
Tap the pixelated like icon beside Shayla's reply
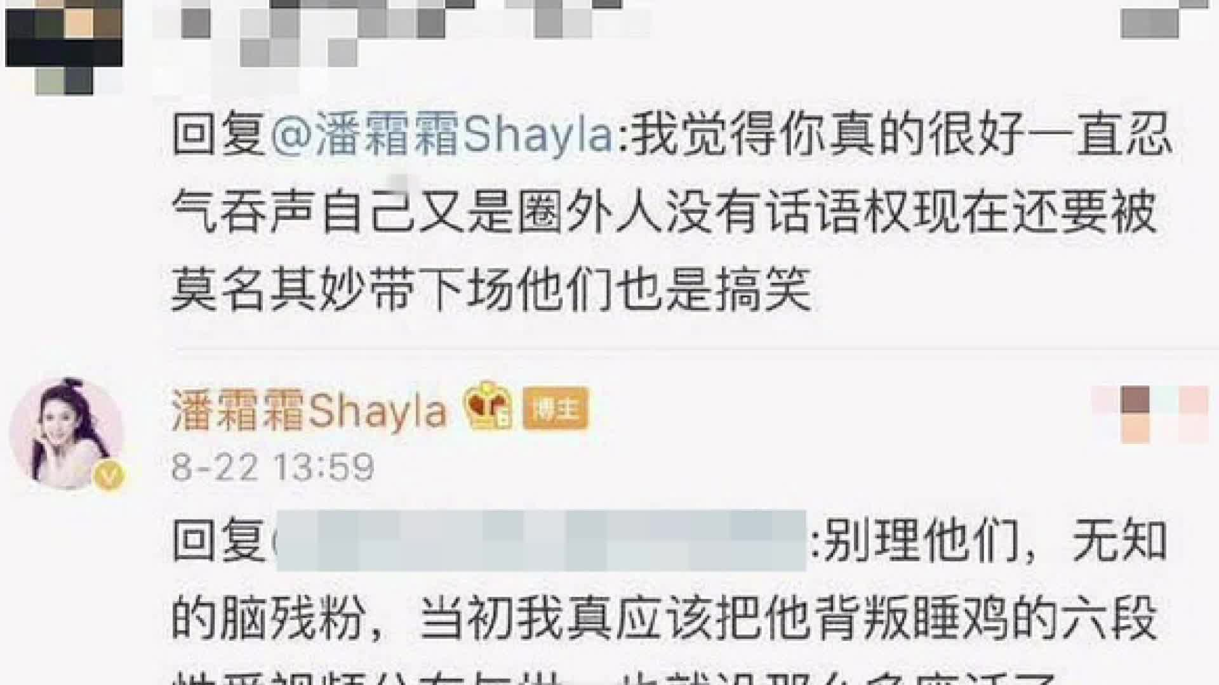click(x=1150, y=415)
